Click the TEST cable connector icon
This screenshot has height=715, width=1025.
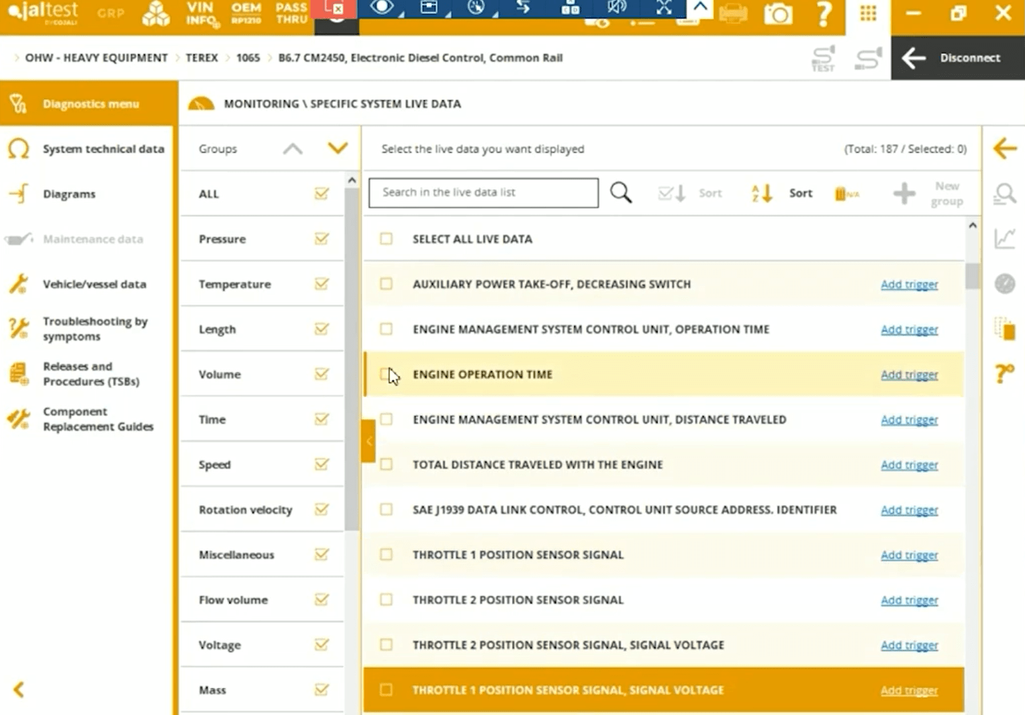pos(823,58)
